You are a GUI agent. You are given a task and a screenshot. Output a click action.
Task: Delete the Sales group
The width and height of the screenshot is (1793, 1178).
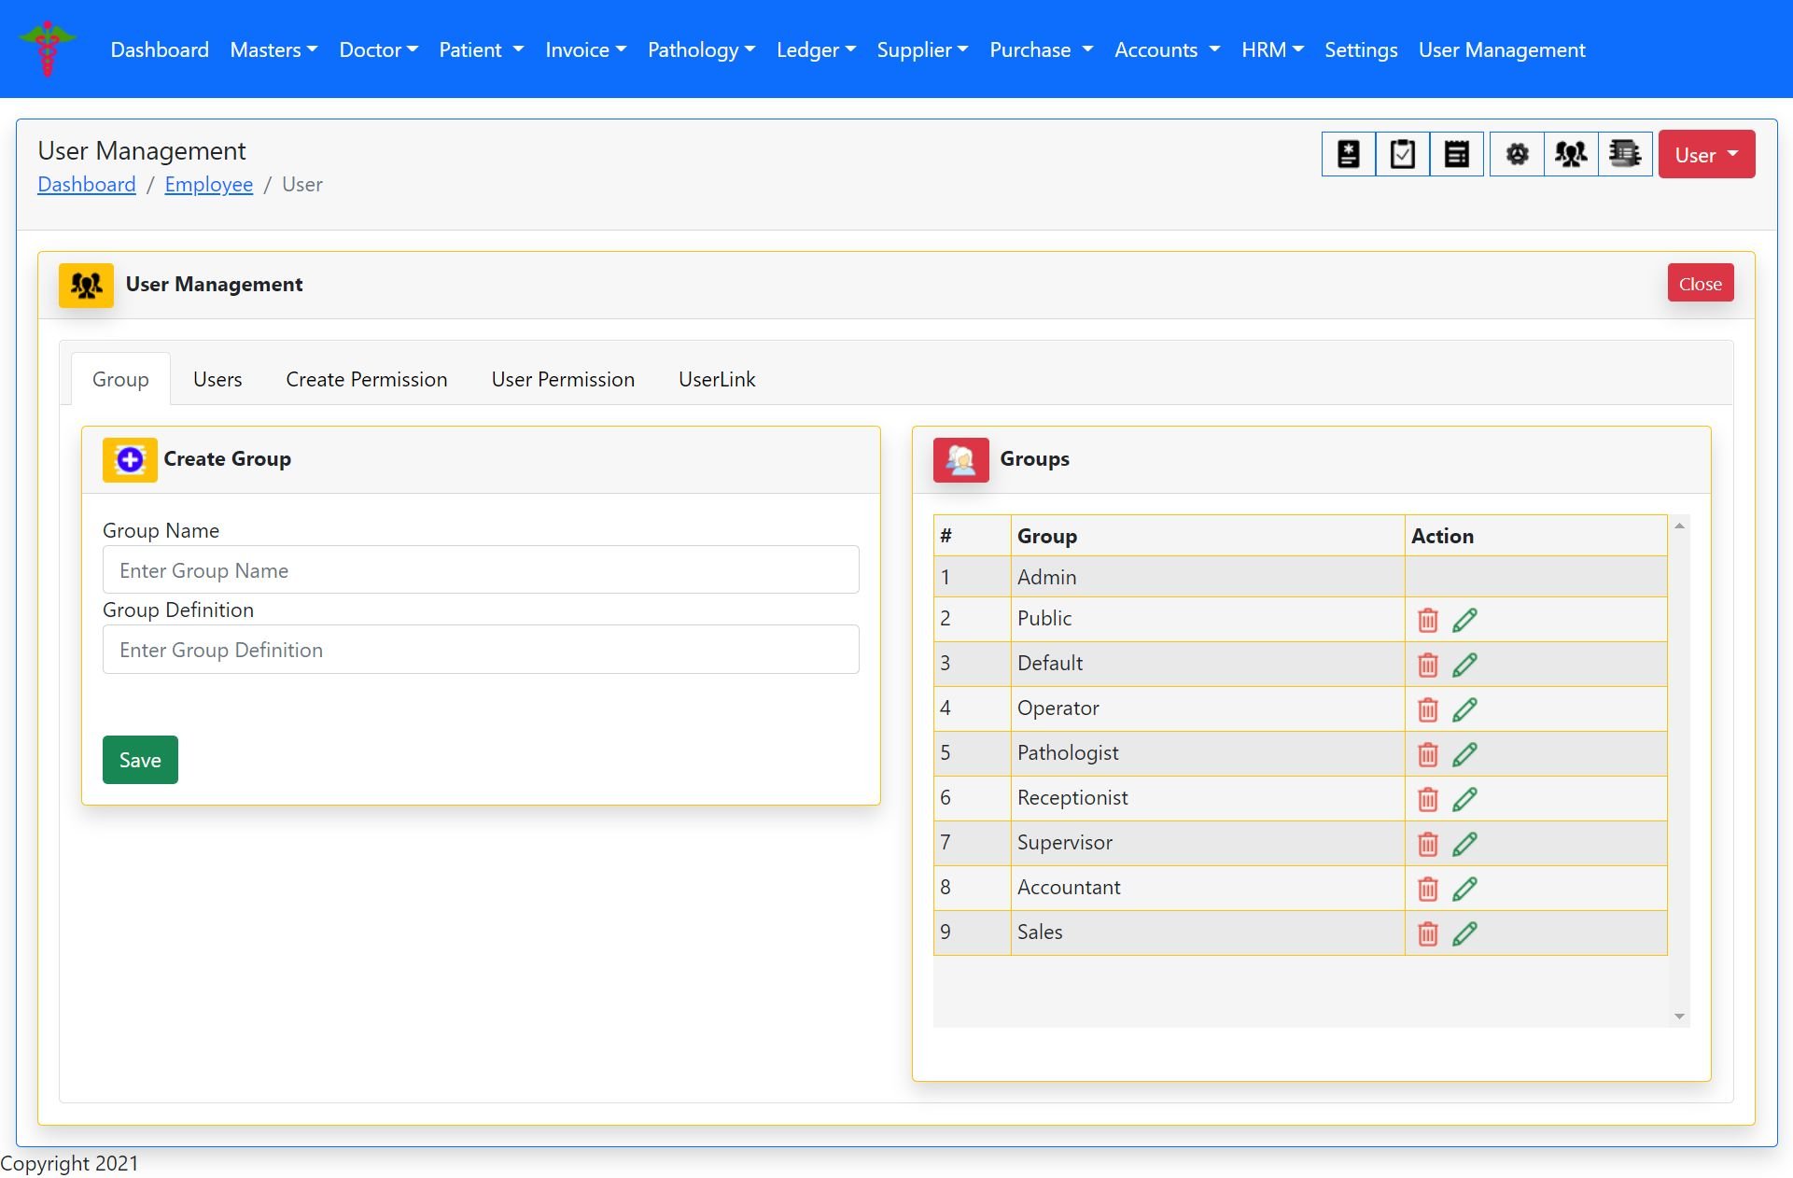pos(1427,933)
